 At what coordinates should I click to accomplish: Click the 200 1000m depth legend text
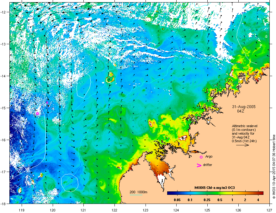tap(138, 192)
